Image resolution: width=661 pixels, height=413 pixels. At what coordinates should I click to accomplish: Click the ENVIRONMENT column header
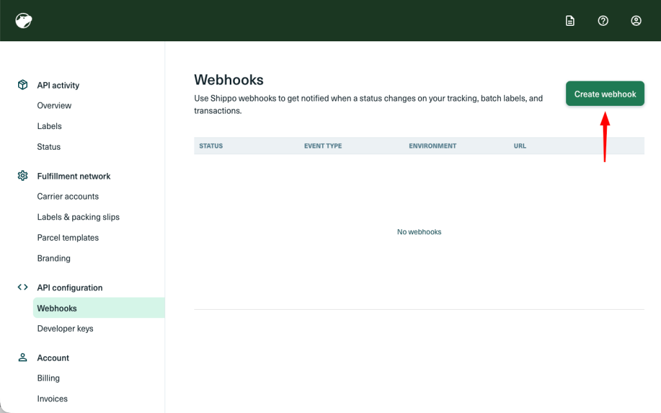(x=432, y=146)
